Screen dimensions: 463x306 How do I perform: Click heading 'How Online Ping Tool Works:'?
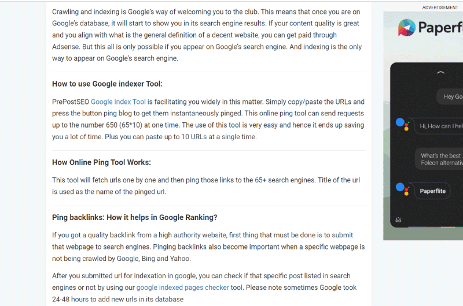click(x=102, y=163)
